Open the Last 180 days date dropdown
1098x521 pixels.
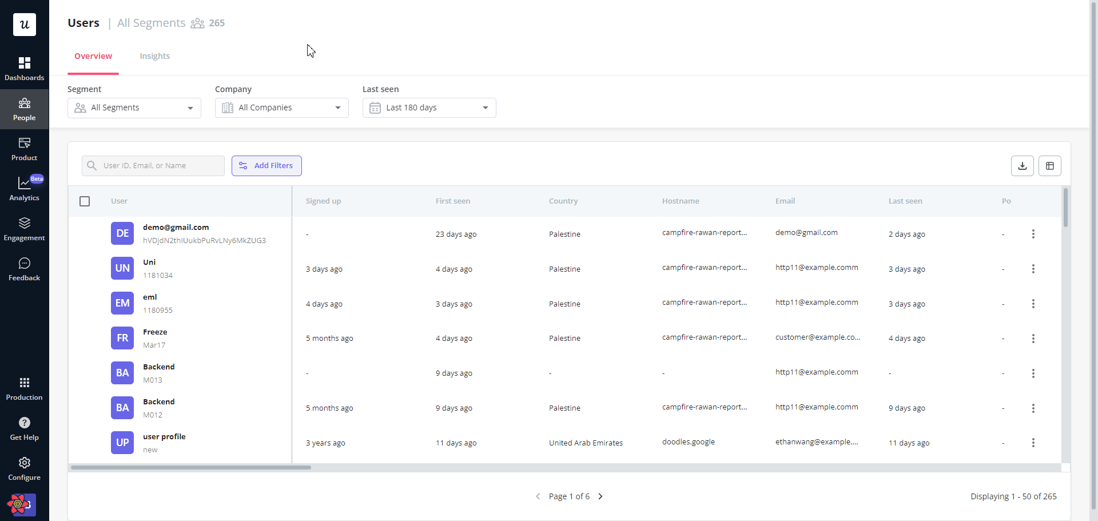[429, 108]
